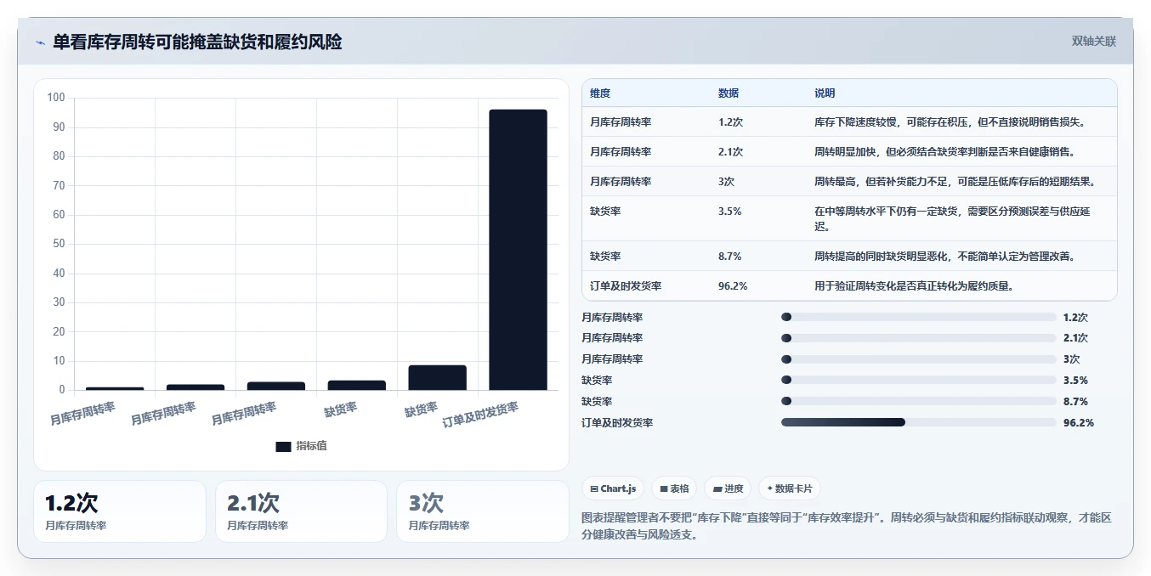The height and width of the screenshot is (576, 1151).
Task: Click the progress bar in 3.5% row
Action: (x=918, y=380)
